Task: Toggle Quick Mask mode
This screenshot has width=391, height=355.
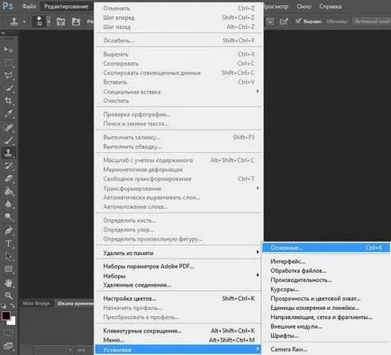Action: (8, 332)
